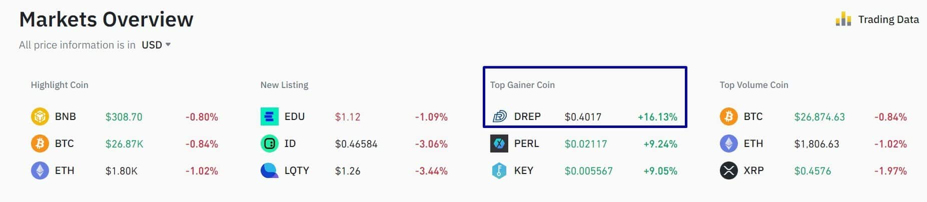Open the USD currency dropdown
The width and height of the screenshot is (927, 202).
[x=156, y=45]
